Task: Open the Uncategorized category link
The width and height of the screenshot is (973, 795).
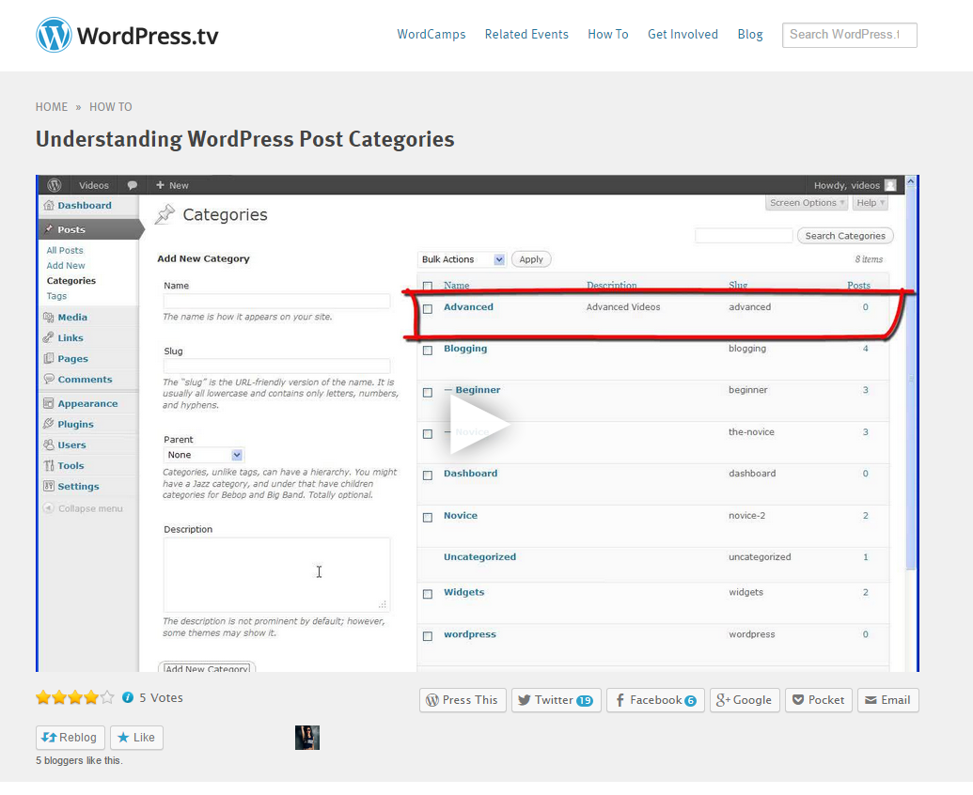Action: [479, 557]
